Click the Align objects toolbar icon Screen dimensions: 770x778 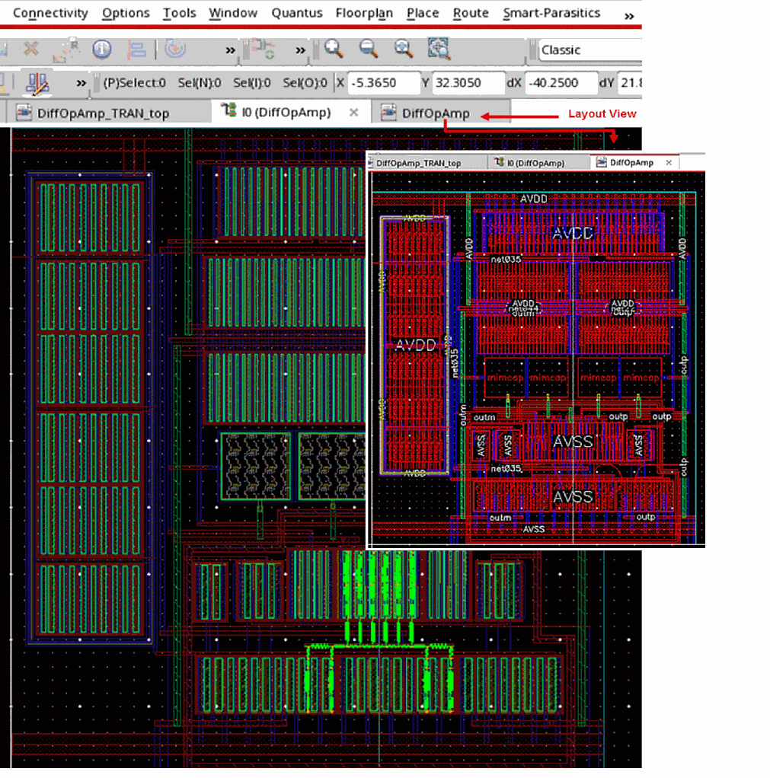click(x=137, y=50)
